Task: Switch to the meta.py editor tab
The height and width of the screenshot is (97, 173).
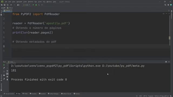Action: click(x=8, y=11)
